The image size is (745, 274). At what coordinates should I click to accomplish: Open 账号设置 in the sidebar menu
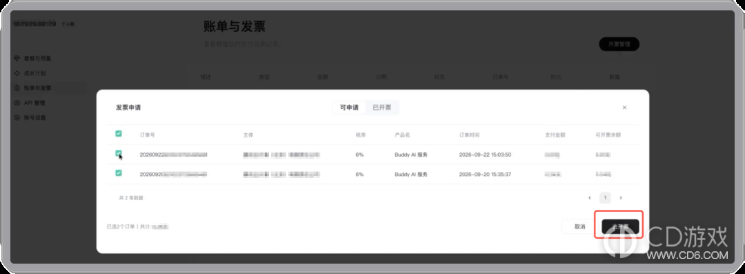click(x=34, y=117)
